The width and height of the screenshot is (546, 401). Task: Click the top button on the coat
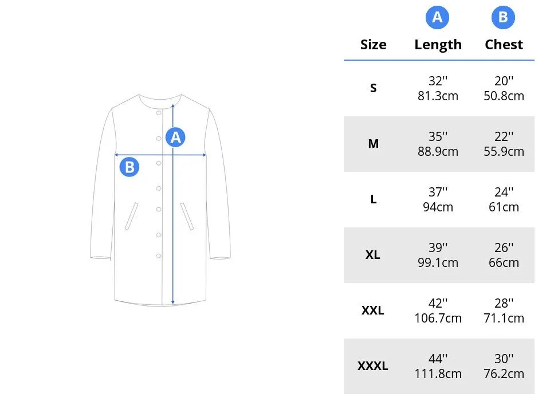pos(159,113)
